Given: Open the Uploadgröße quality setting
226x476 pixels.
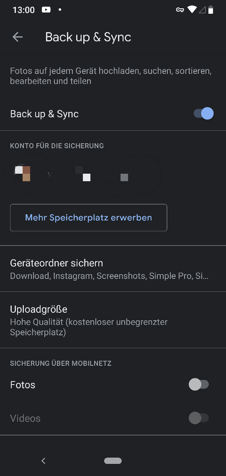Looking at the screenshot, I should (113, 320).
